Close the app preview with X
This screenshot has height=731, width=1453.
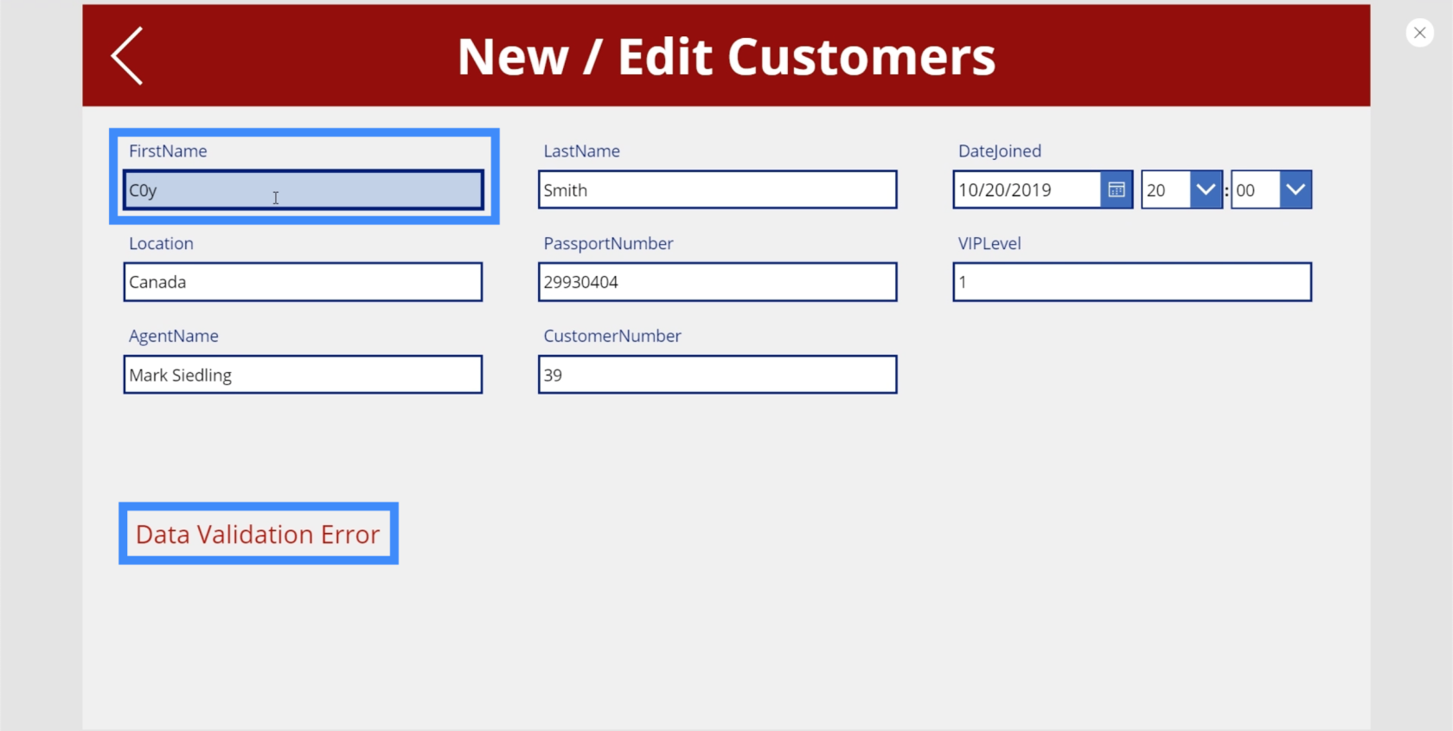pyautogui.click(x=1419, y=33)
